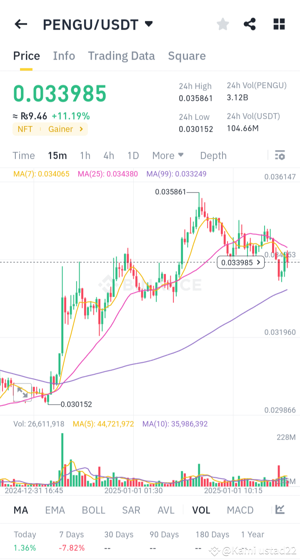300x560 pixels.
Task: Toggle the star to favorite PENGU/USDT
Action: (222, 24)
